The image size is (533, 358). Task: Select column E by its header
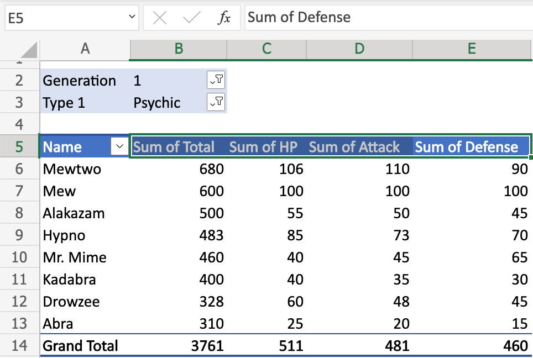472,49
